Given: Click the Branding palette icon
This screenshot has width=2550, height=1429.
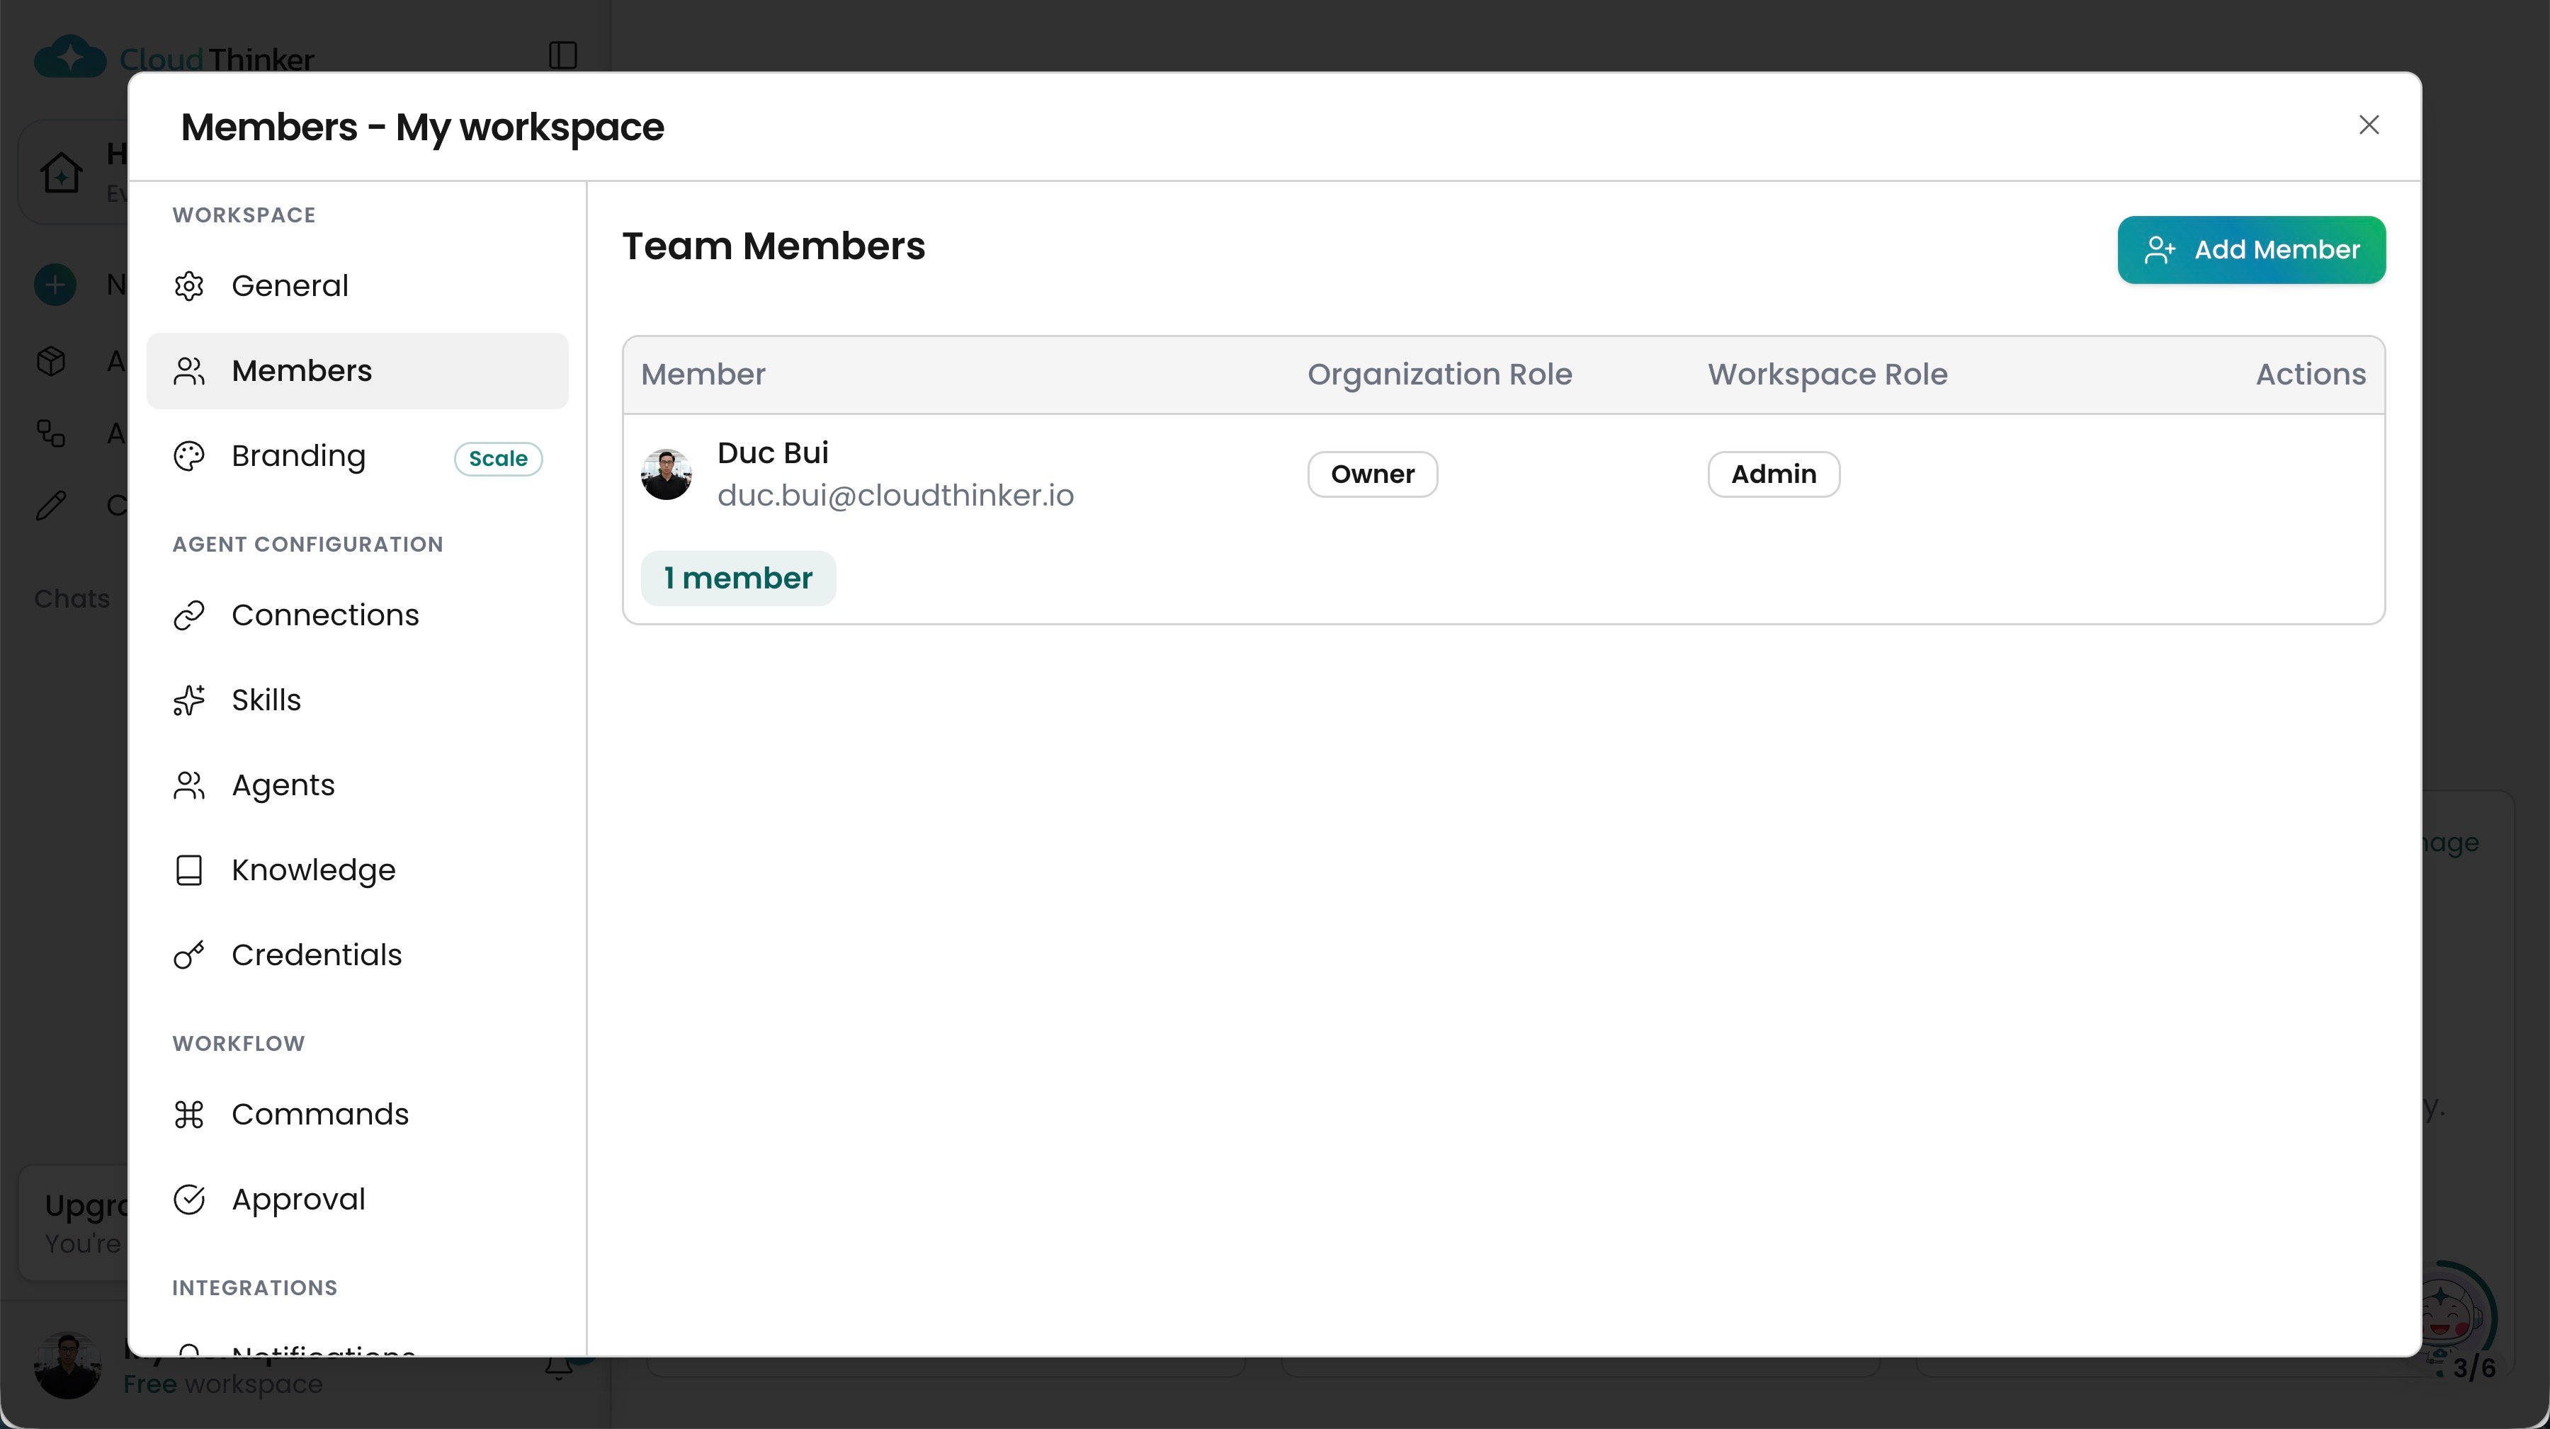Looking at the screenshot, I should 189,456.
